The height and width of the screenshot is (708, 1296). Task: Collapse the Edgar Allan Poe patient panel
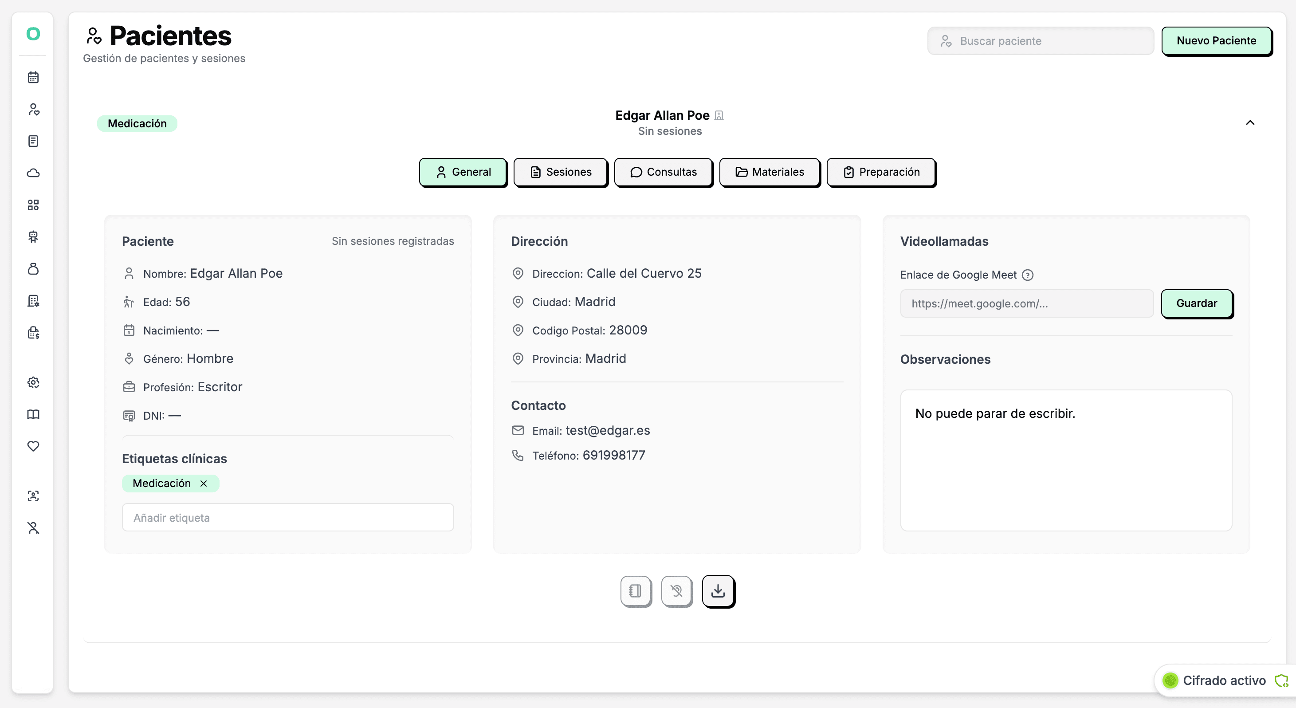click(x=1250, y=123)
